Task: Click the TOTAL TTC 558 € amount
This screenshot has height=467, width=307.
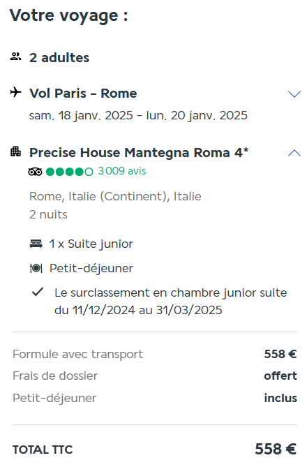Action: pyautogui.click(x=276, y=449)
